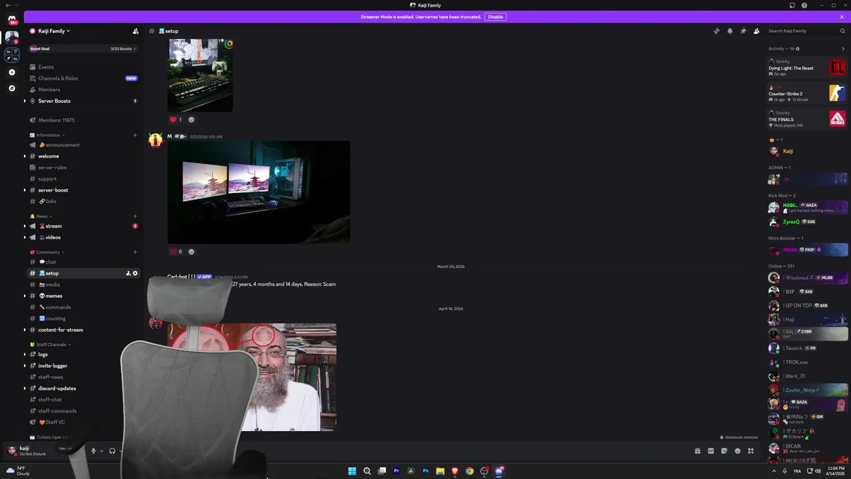851x479 pixels.
Task: Create channel in Community with plus icon
Action: pyautogui.click(x=135, y=252)
